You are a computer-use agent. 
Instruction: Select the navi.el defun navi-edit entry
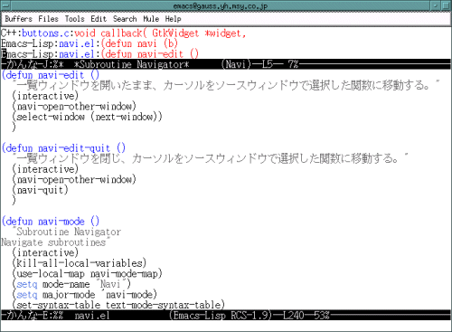click(99, 54)
